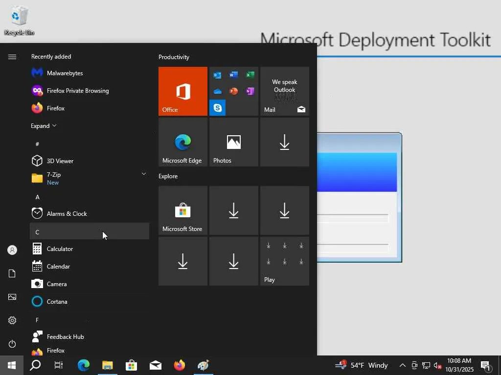Open the Play folder tile

[x=285, y=261]
